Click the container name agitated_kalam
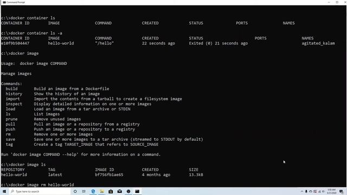This screenshot has height=195, width=347. coord(318,43)
